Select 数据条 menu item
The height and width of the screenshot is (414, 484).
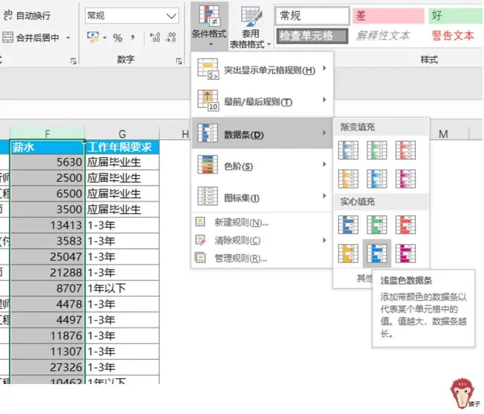click(263, 134)
